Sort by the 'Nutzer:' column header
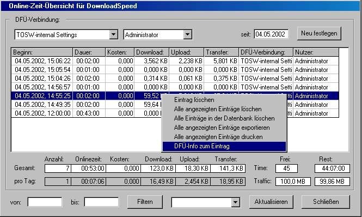Image resolution: width=362 pixels, height=217 pixels. point(316,52)
